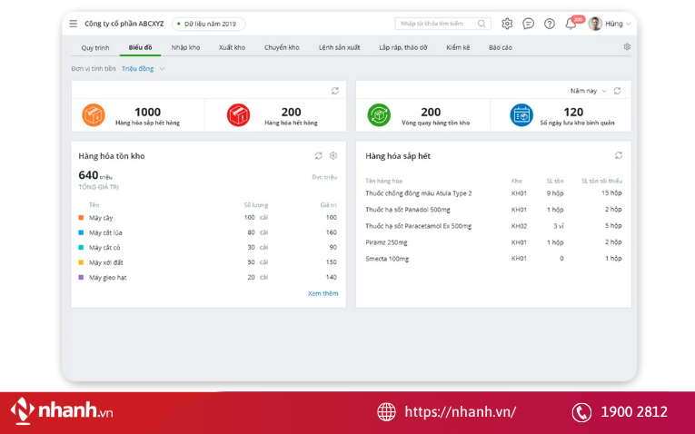Click the orange Máy cày color swatch

(81, 218)
